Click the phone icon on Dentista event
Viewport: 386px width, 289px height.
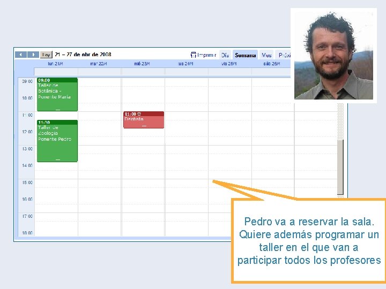[x=139, y=114]
